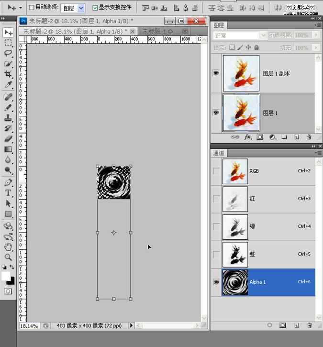Select the Rectangular Marquee tool
The image size is (323, 347).
pyautogui.click(x=9, y=43)
